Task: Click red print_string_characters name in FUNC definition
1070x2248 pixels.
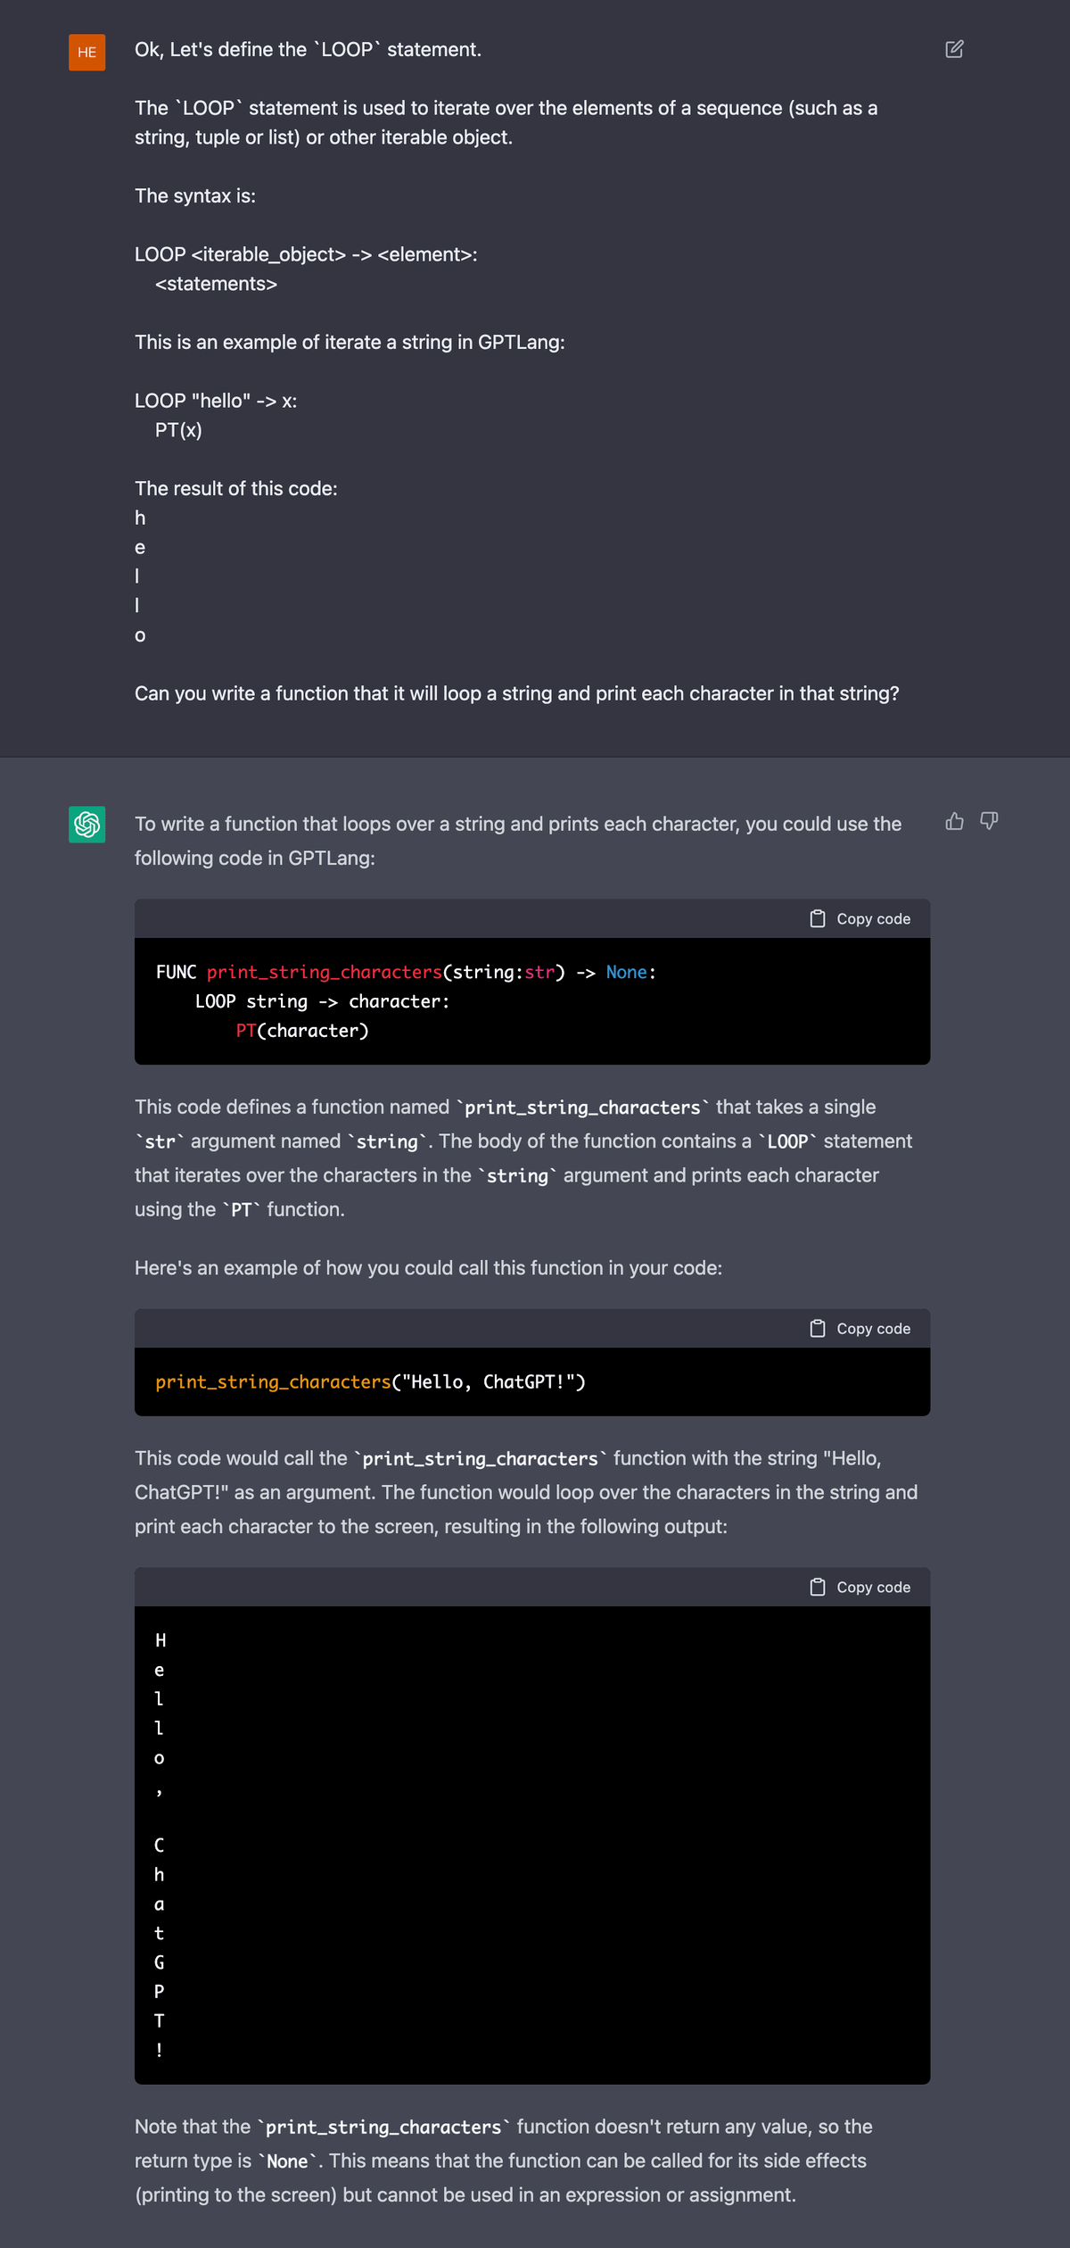Action: coord(324,972)
